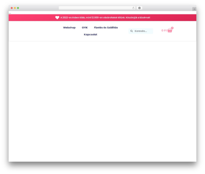Click the 2022 customers announcement banner text
The height and width of the screenshot is (174, 205).
(105, 18)
